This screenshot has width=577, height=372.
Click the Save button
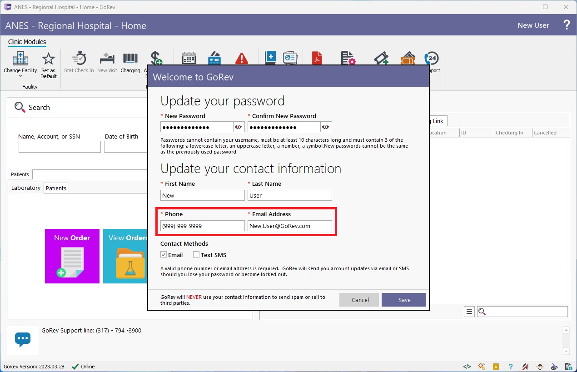[404, 300]
